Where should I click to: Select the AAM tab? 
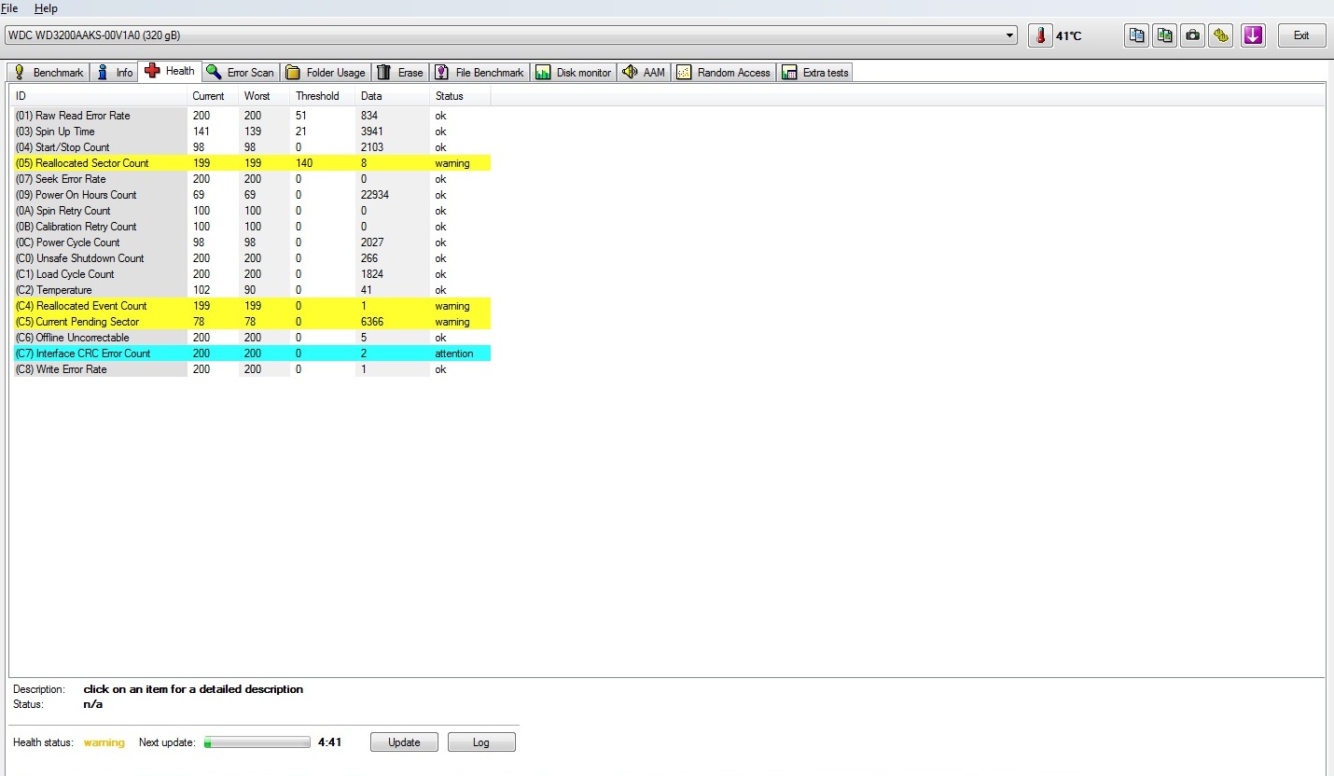(x=644, y=73)
